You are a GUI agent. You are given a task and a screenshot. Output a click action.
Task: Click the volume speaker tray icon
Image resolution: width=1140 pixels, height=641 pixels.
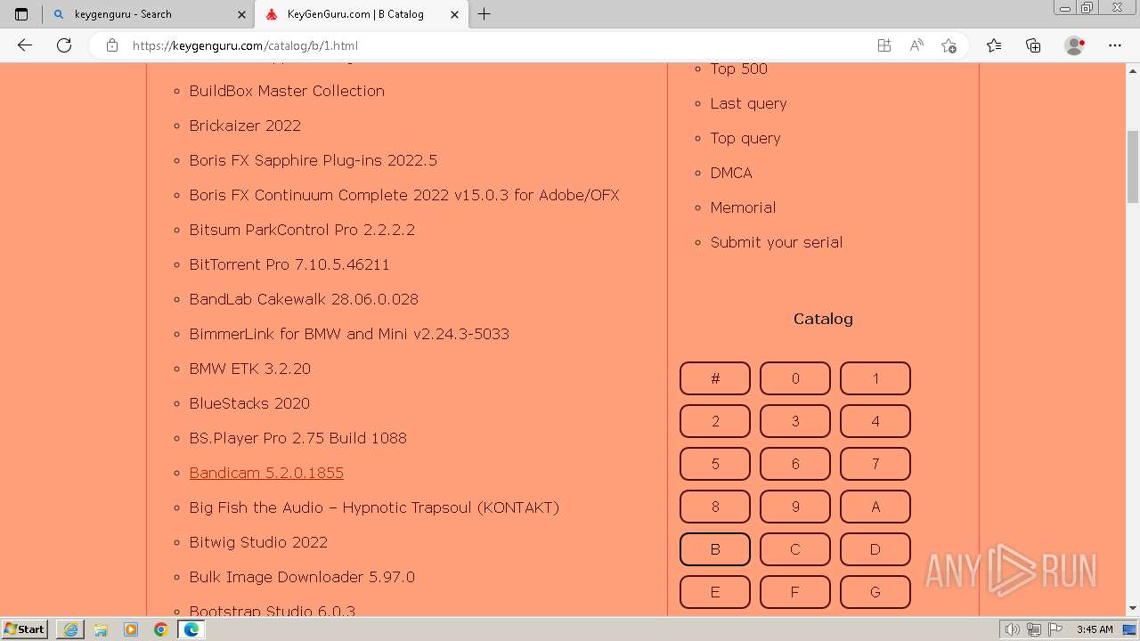1013,629
